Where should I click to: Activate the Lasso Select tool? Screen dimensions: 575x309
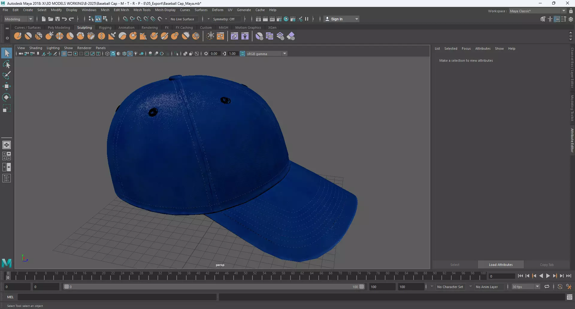coord(7,64)
